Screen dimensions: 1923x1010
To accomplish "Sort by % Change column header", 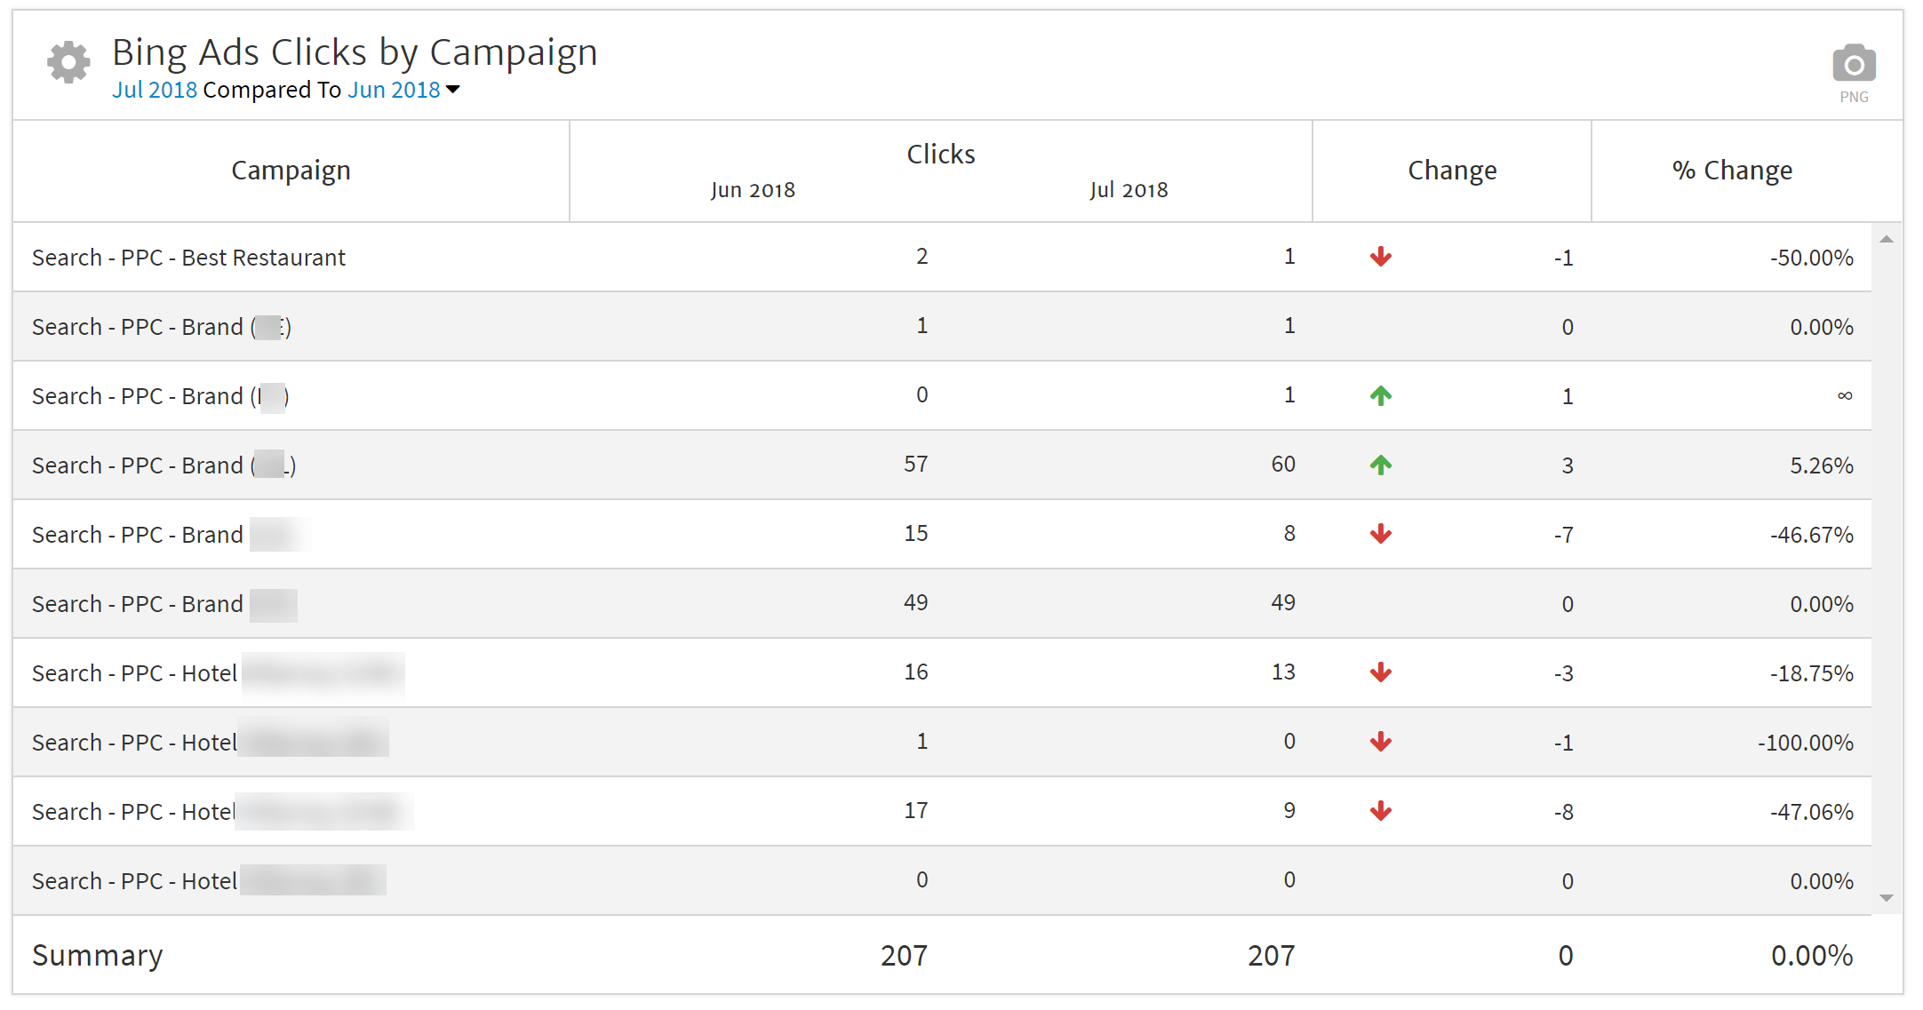I will point(1732,171).
